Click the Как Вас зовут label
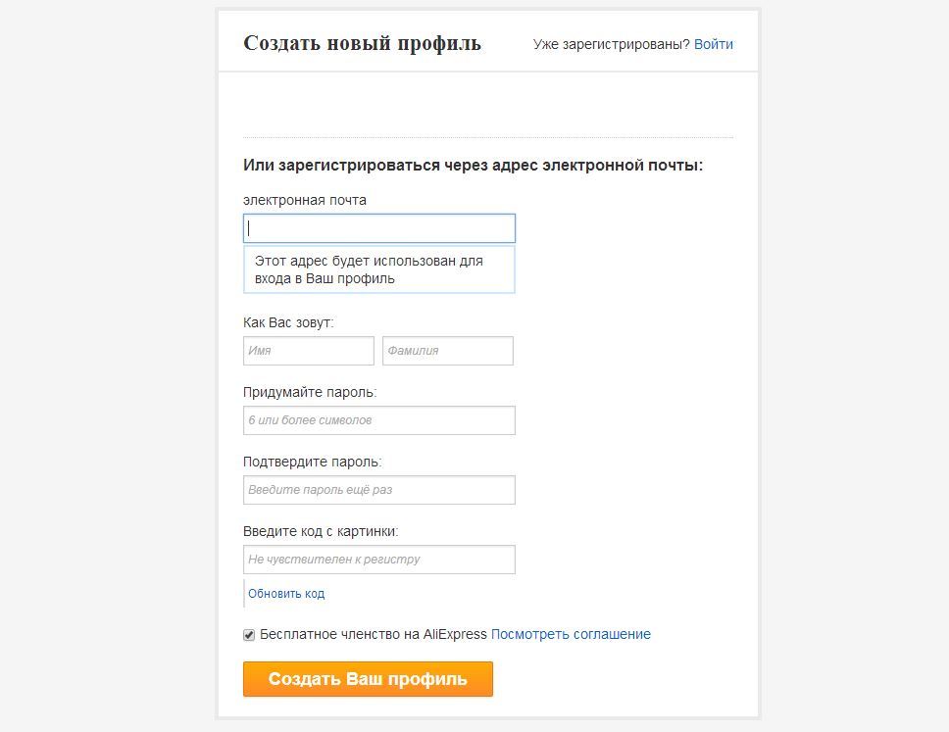The width and height of the screenshot is (949, 732). click(288, 322)
